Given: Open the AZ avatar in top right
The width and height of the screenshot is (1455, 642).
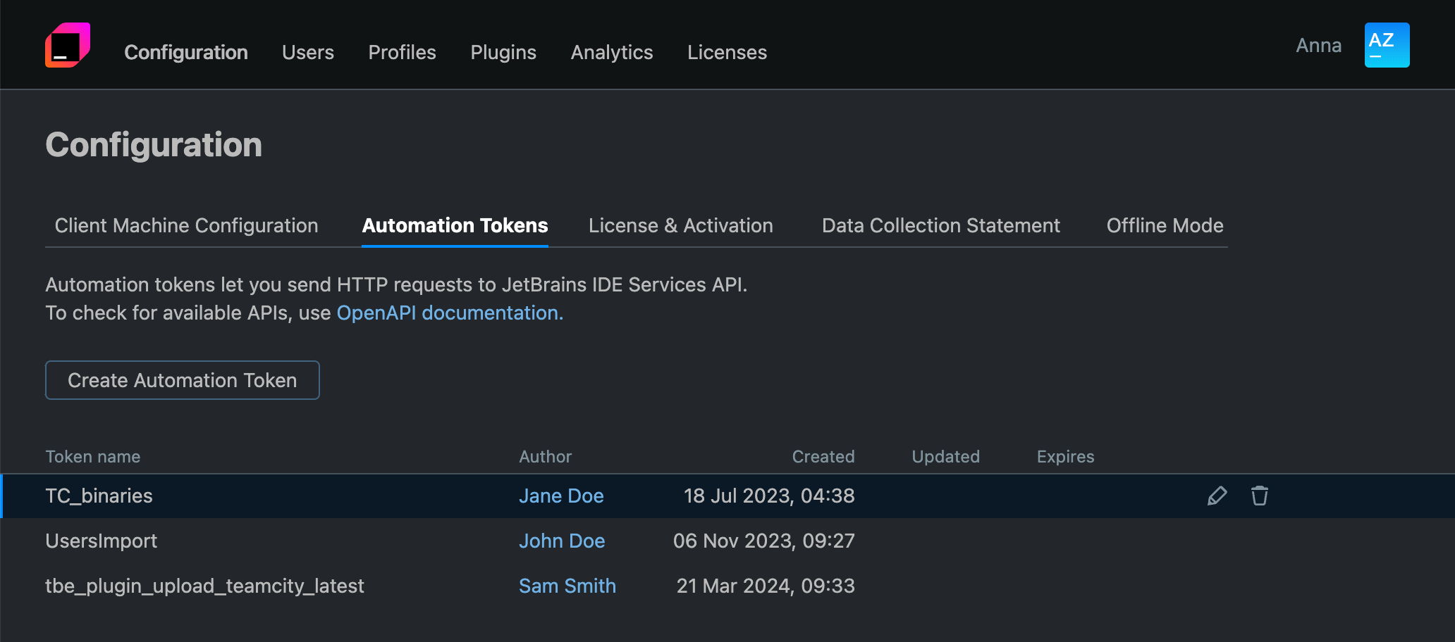Looking at the screenshot, I should (x=1386, y=44).
